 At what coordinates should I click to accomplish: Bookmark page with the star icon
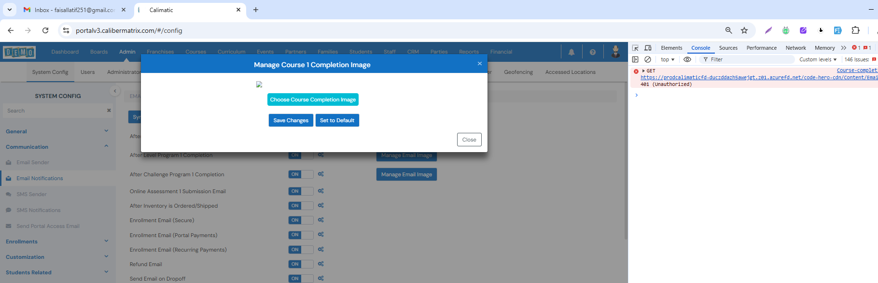744,30
